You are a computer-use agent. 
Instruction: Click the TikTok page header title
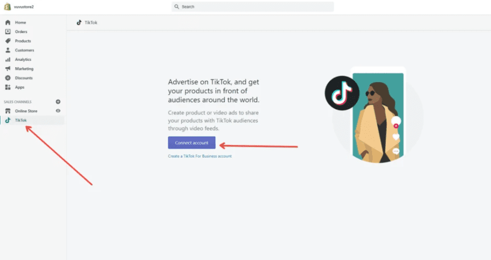point(91,23)
